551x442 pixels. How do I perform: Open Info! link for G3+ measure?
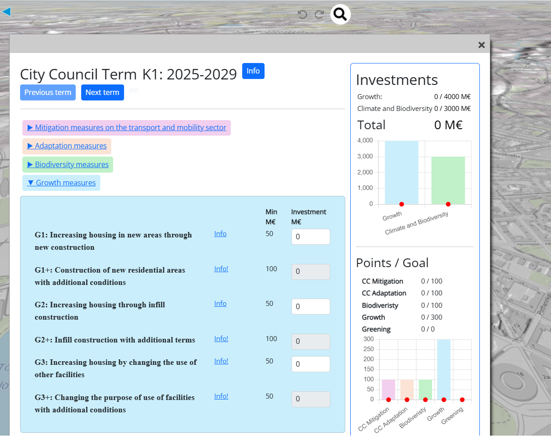[x=221, y=396]
